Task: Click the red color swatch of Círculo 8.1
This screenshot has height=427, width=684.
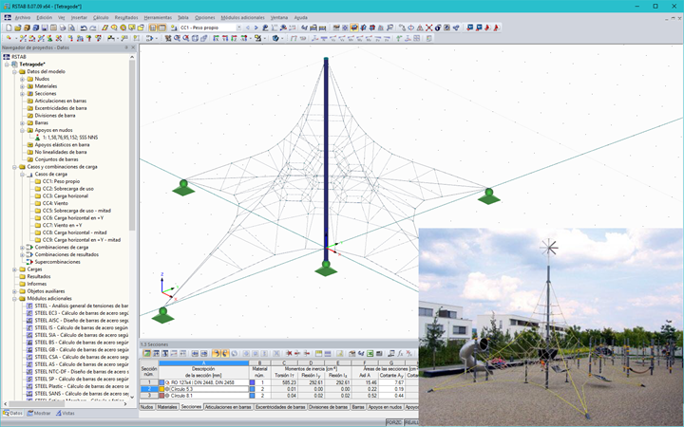Action: 161,396
